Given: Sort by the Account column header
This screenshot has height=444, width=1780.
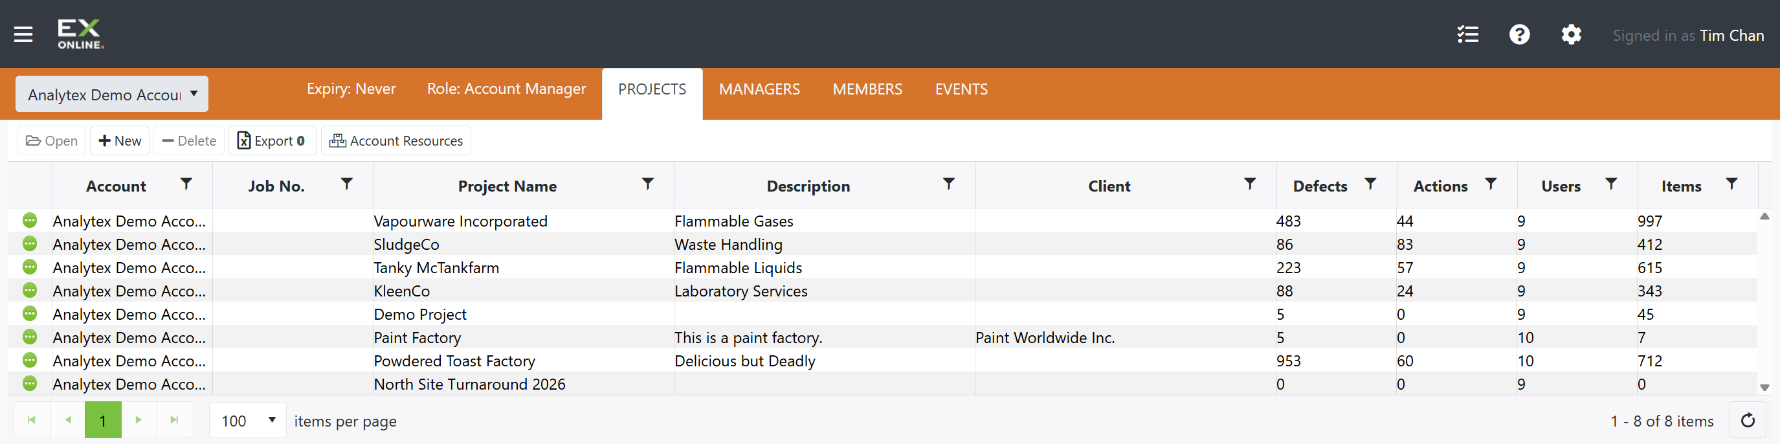Looking at the screenshot, I should [116, 186].
